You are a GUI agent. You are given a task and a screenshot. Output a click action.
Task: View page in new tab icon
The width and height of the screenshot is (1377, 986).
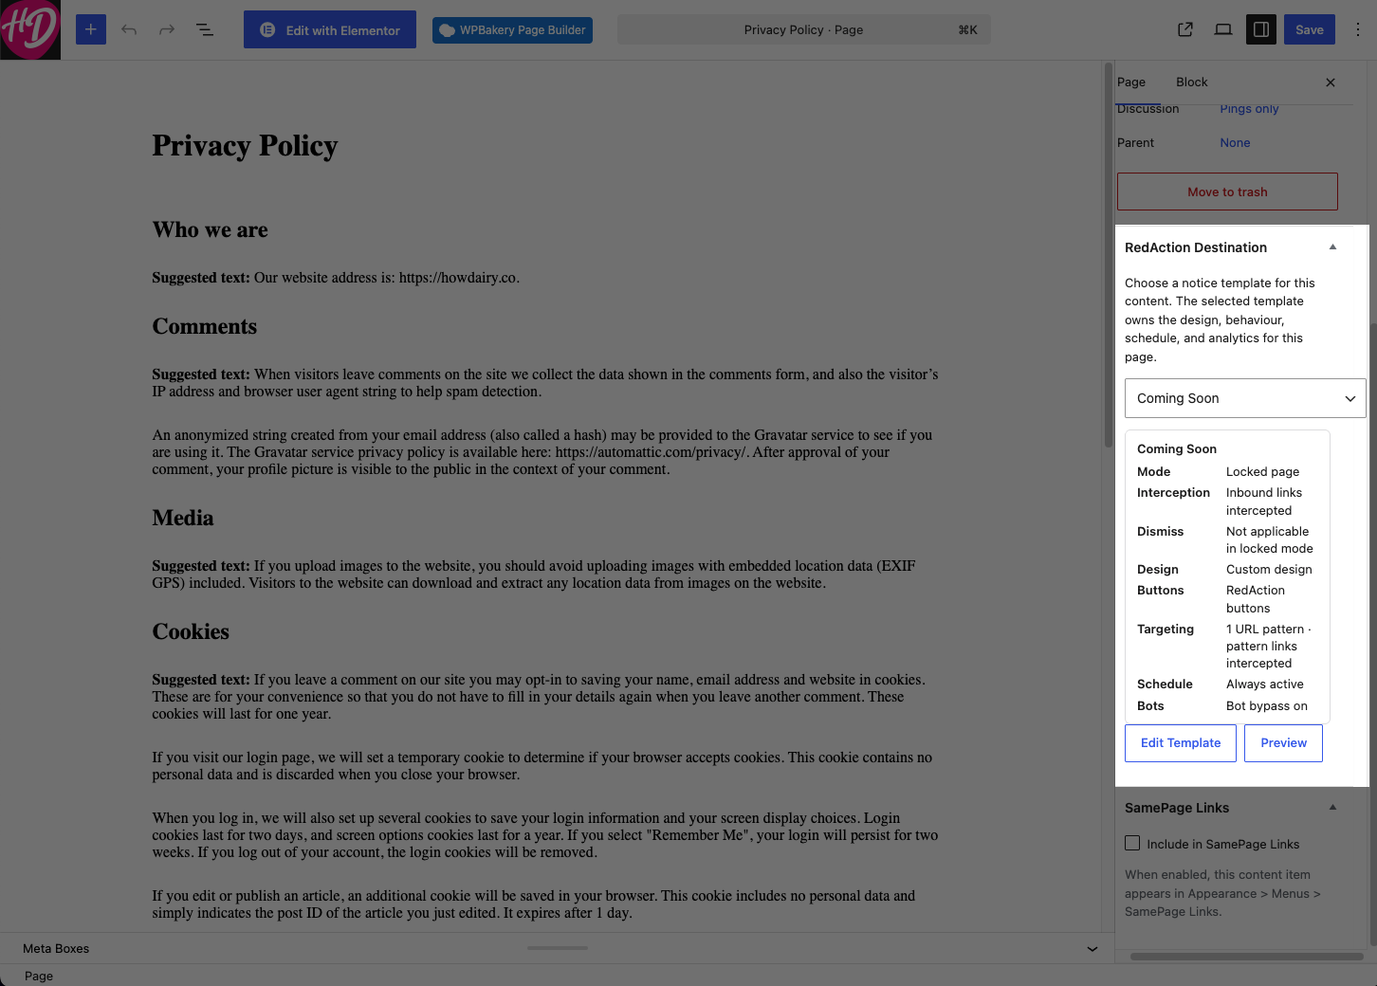point(1185,29)
